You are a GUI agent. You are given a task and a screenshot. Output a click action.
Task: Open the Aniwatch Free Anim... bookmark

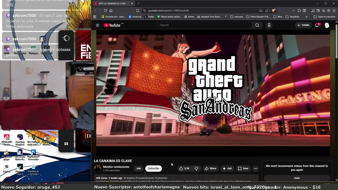[209, 17]
